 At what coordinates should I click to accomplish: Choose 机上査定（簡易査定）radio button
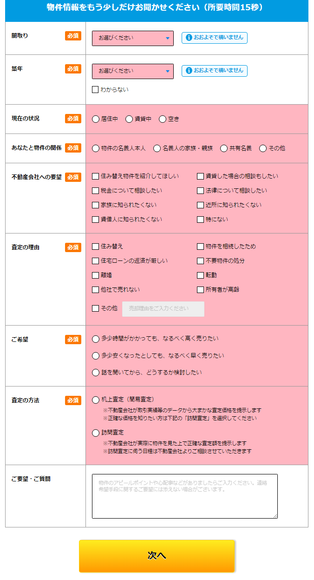point(96,400)
